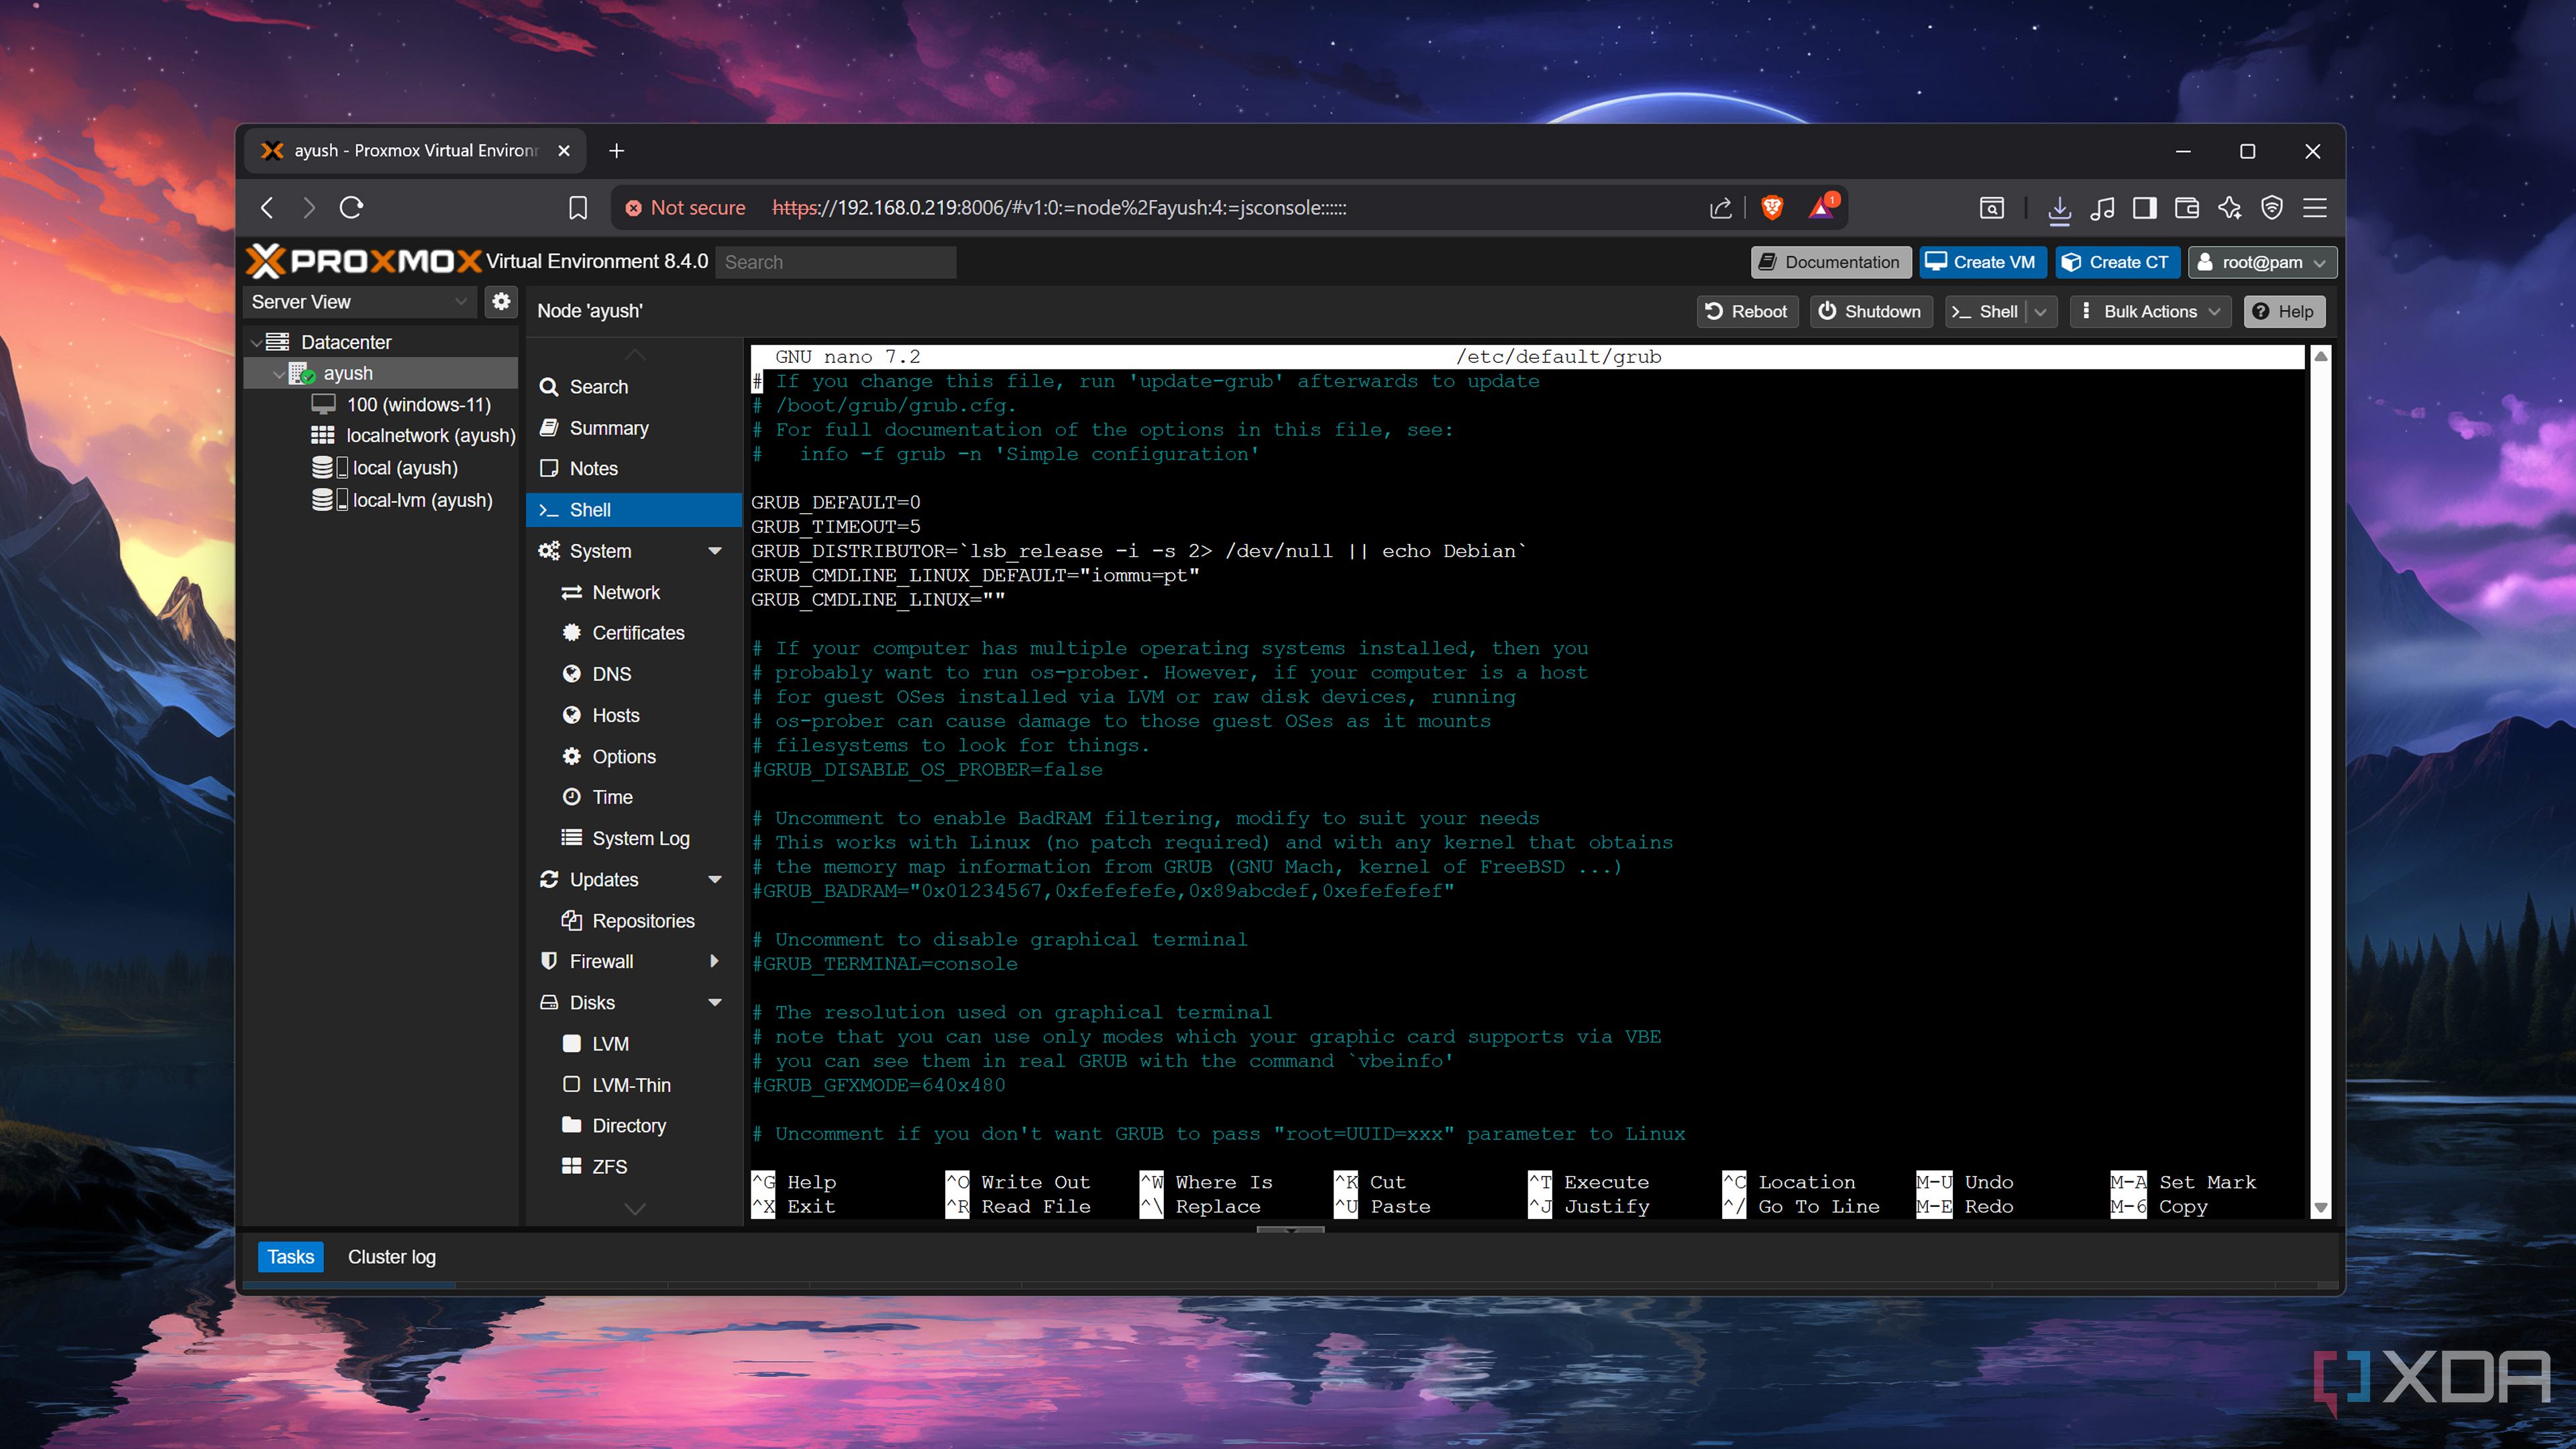
Task: Click the Brave Shields lion icon
Action: (x=1771, y=207)
